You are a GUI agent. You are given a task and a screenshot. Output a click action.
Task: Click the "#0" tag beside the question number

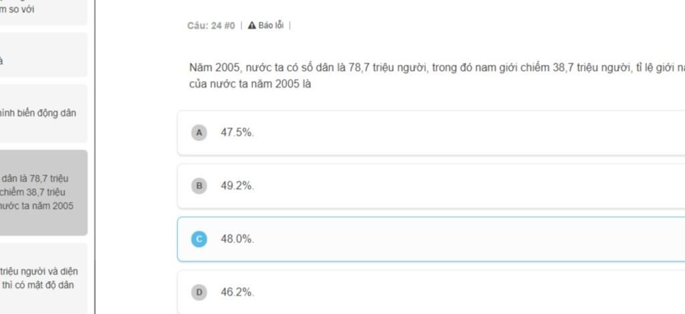229,25
